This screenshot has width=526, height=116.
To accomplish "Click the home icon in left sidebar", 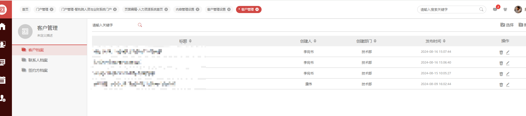I will pyautogui.click(x=3, y=27).
